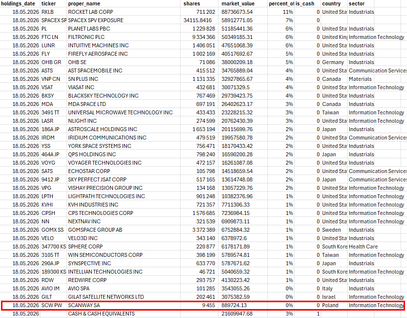
Task: Select INTELLIAN TECHNOLOGIES INC cell
Action: pos(123,272)
